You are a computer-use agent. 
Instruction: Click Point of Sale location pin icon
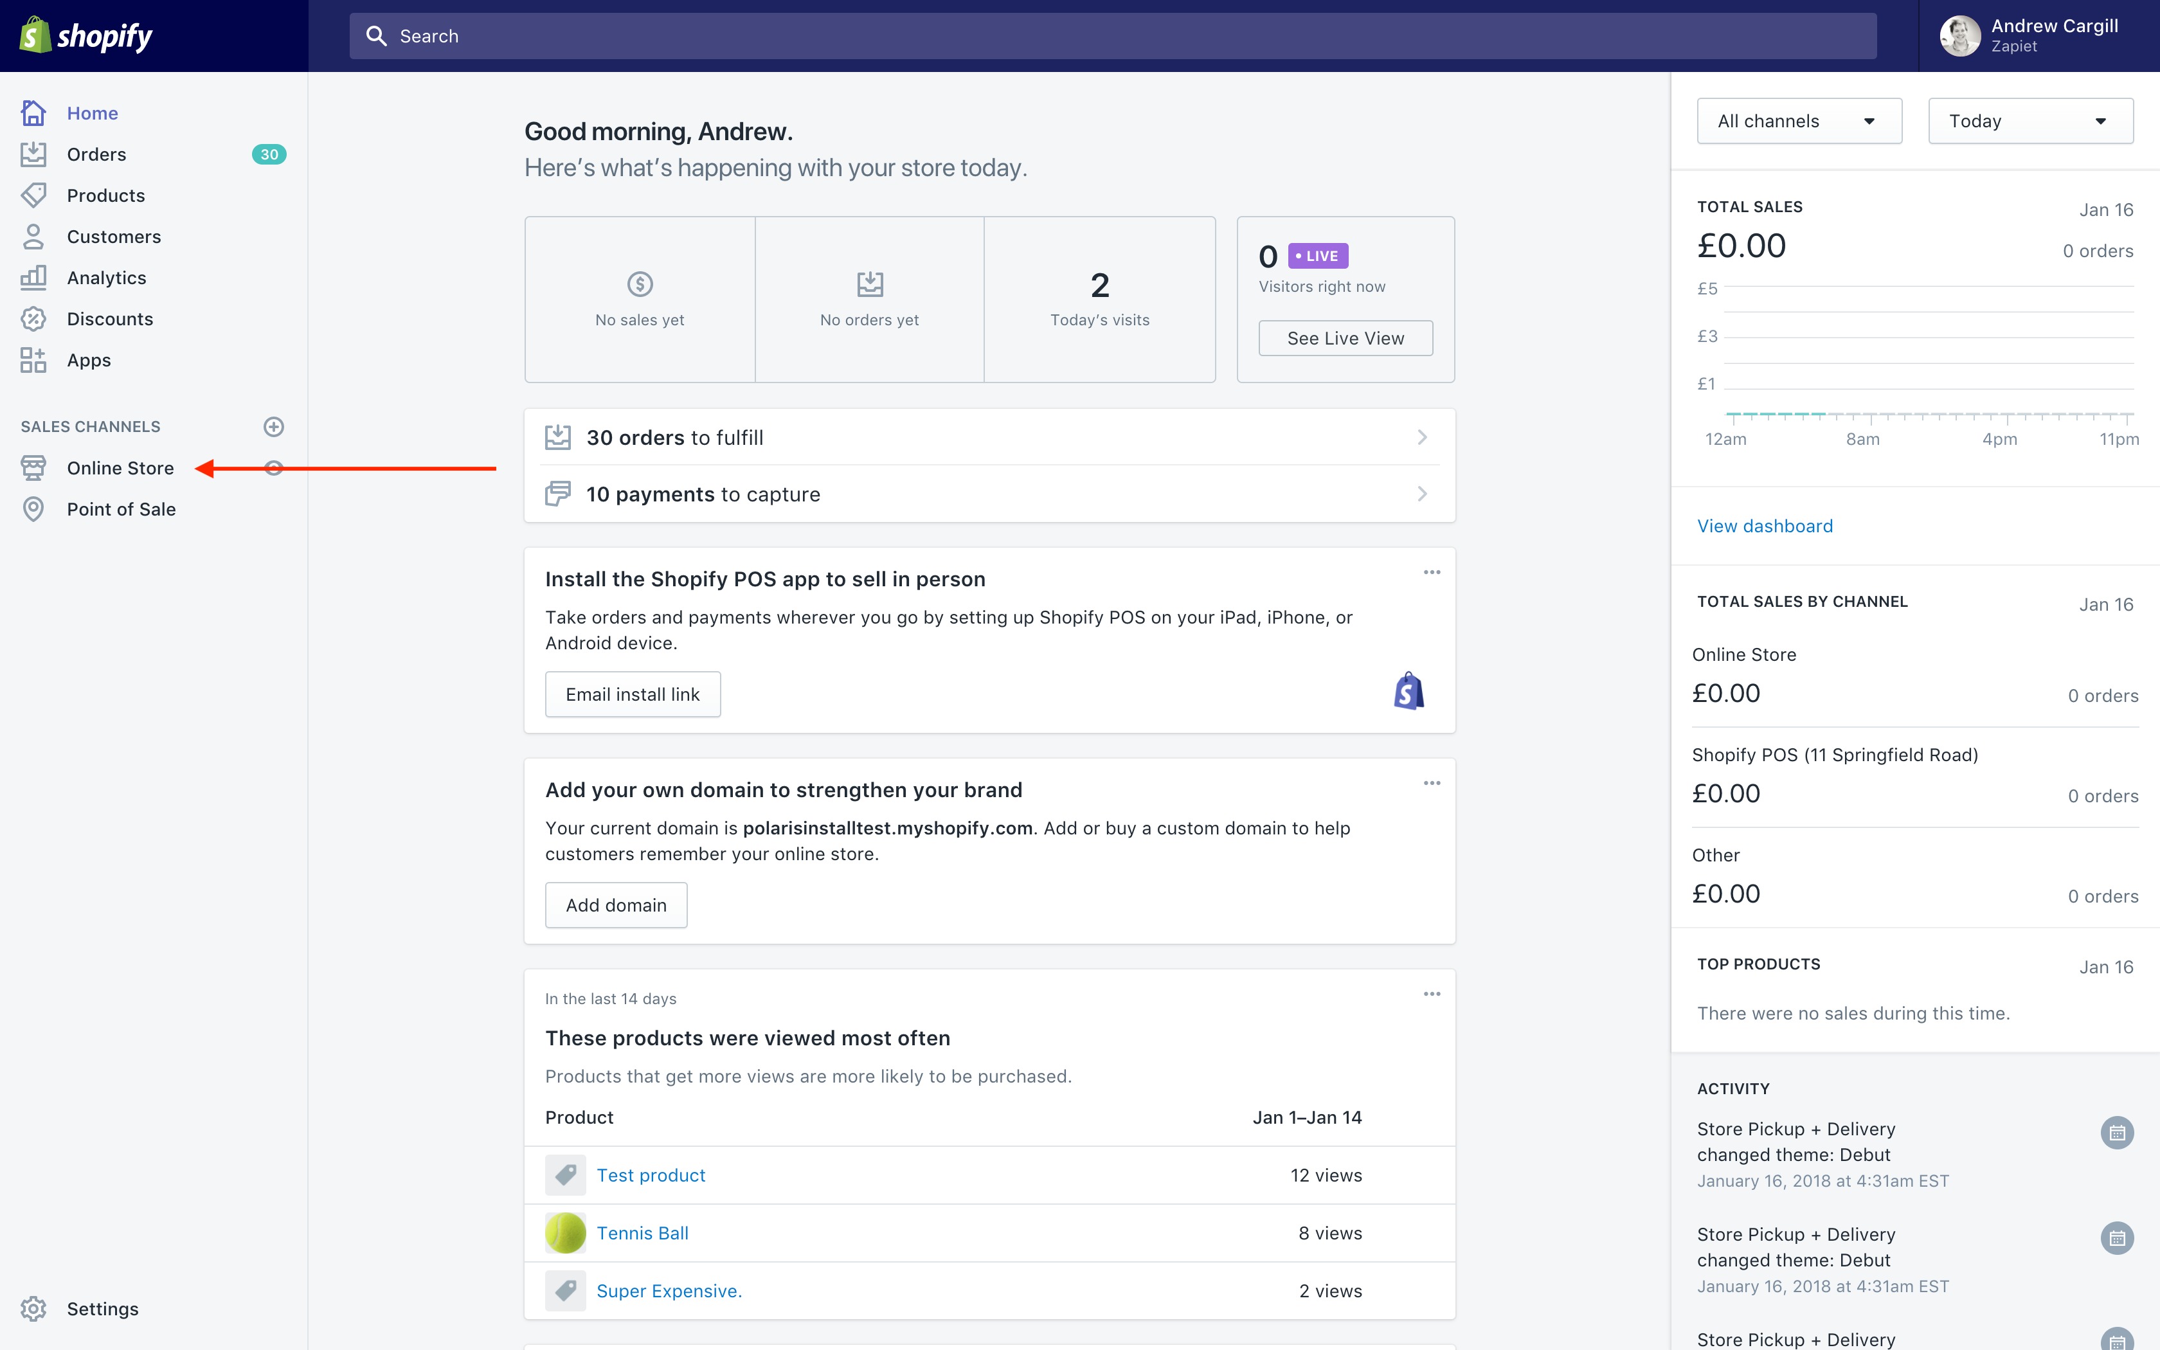tap(33, 509)
